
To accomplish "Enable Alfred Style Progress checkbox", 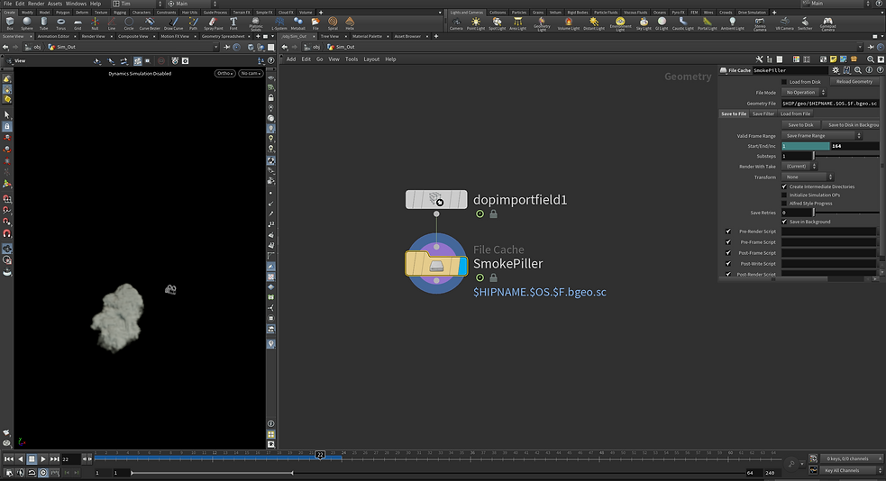I will point(784,204).
